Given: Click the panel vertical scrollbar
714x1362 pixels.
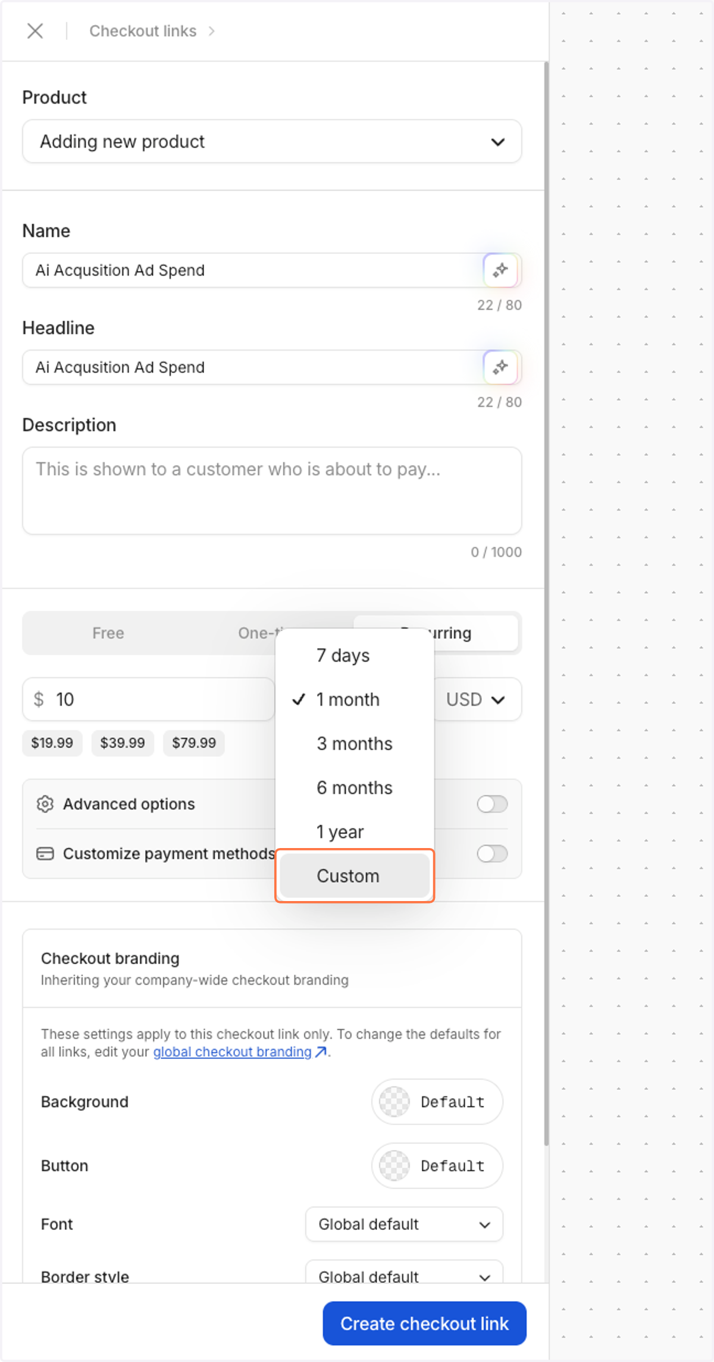Looking at the screenshot, I should (546, 603).
